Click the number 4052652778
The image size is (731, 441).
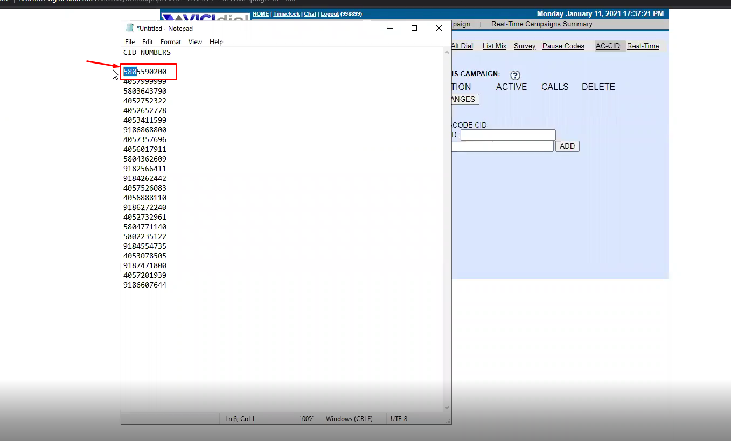[x=145, y=110]
